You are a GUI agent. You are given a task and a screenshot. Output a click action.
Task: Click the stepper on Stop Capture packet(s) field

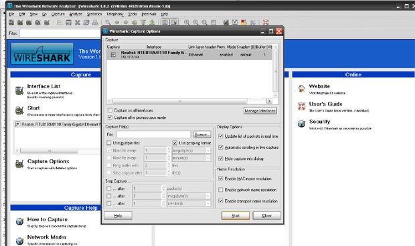click(163, 189)
